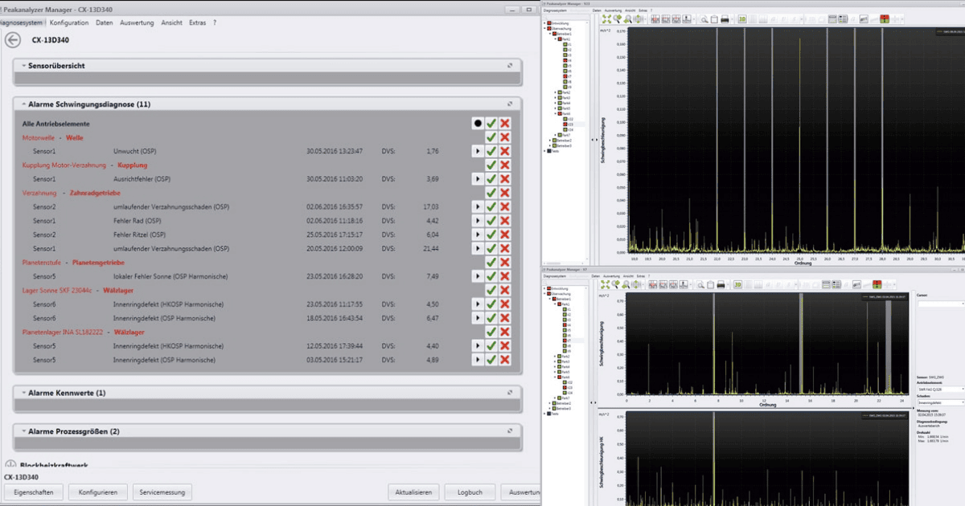Open the ? help menu in main window
This screenshot has height=506, width=965.
[215, 23]
